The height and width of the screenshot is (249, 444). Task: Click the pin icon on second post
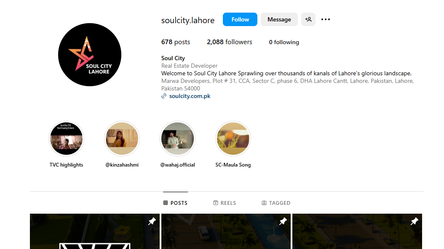pyautogui.click(x=283, y=221)
